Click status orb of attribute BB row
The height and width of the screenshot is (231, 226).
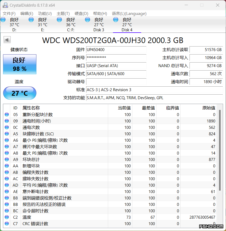point(7,204)
